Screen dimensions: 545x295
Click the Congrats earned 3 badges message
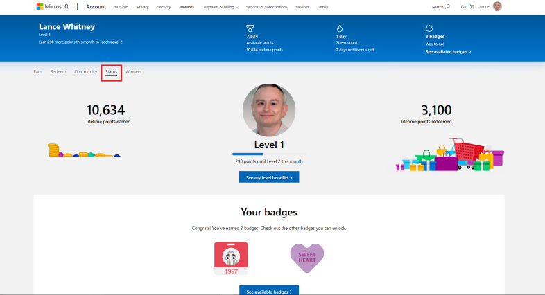click(x=269, y=229)
